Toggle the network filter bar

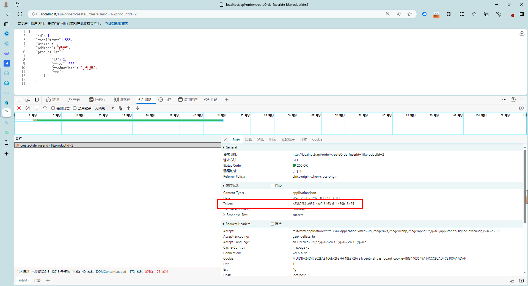point(37,108)
